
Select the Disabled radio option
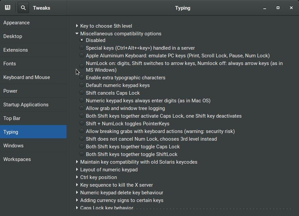click(x=82, y=40)
